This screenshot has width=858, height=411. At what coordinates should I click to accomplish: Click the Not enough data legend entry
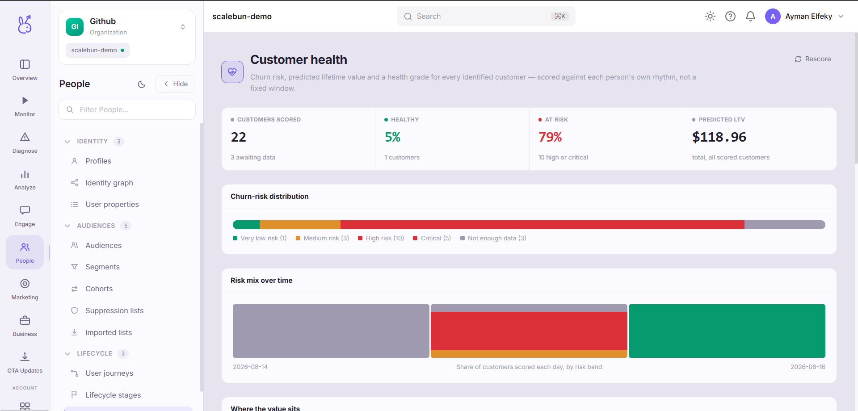[493, 238]
